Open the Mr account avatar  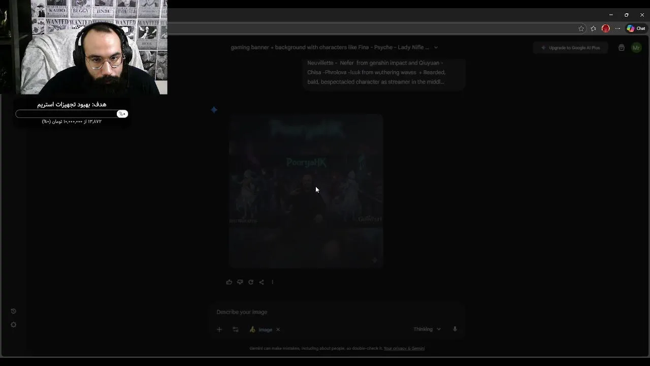636,48
